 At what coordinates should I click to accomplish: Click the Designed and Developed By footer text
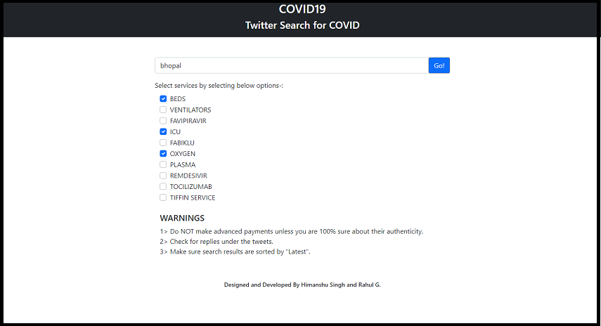point(302,285)
